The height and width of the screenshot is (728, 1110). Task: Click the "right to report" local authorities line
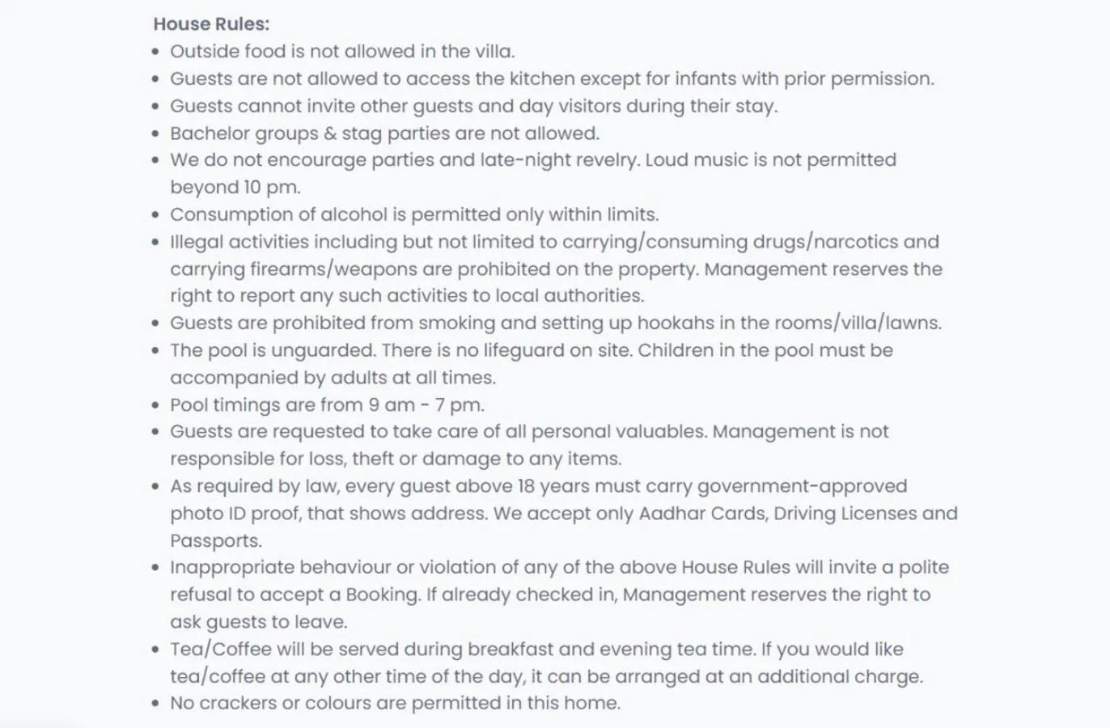[406, 296]
